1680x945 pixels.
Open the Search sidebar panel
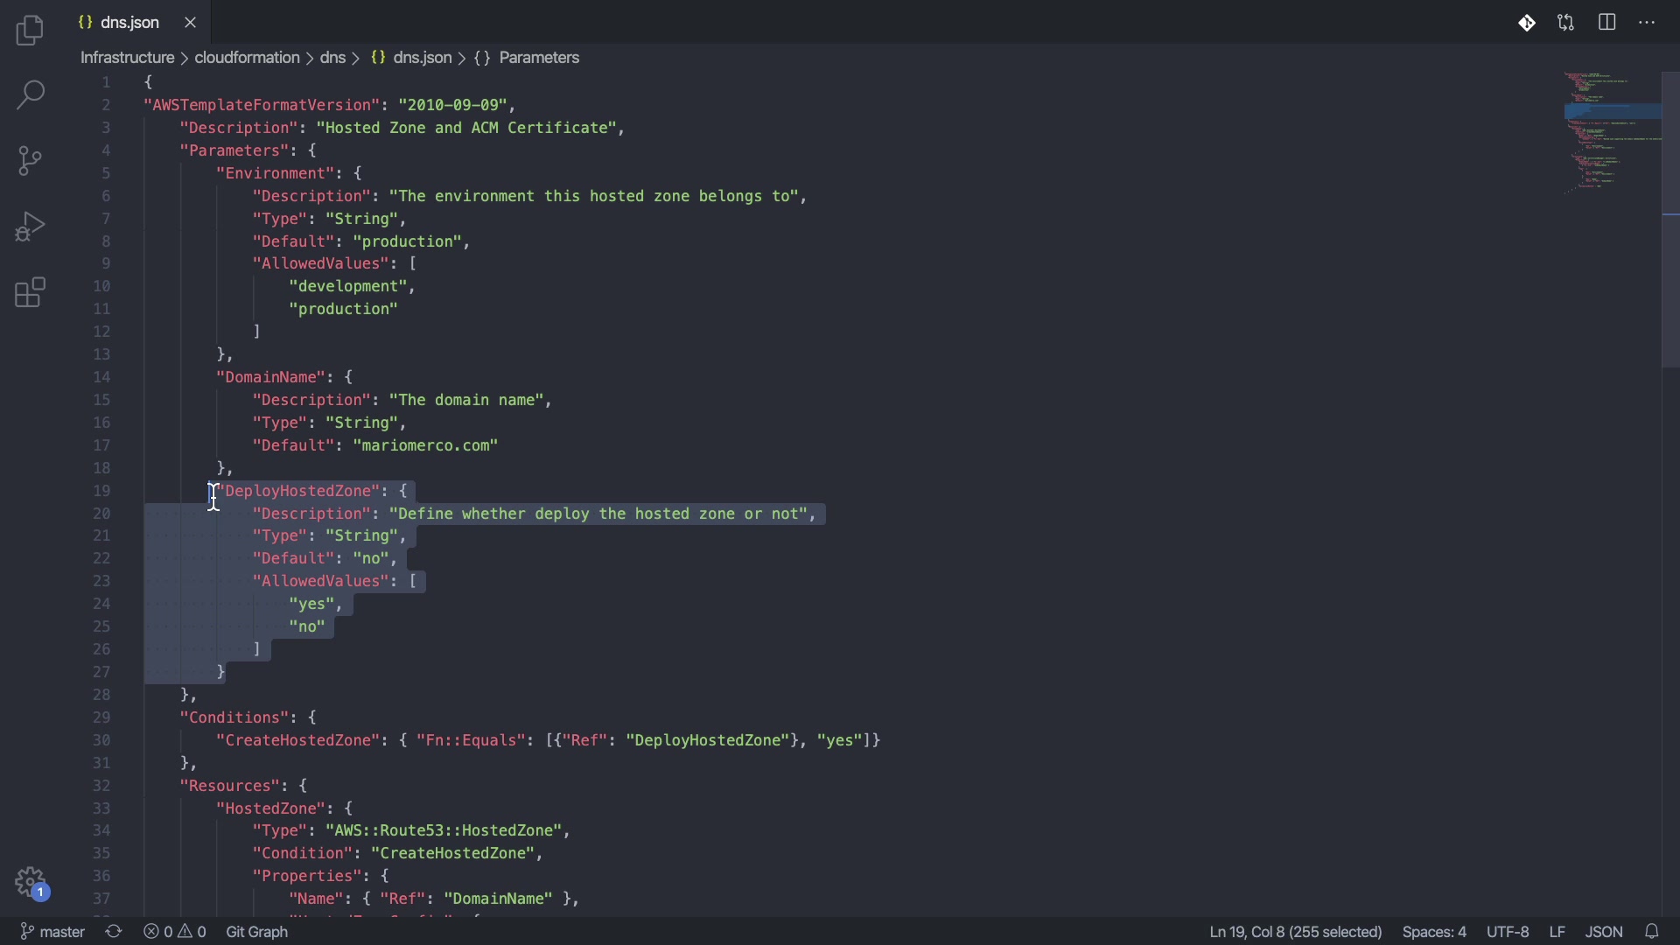tap(30, 95)
